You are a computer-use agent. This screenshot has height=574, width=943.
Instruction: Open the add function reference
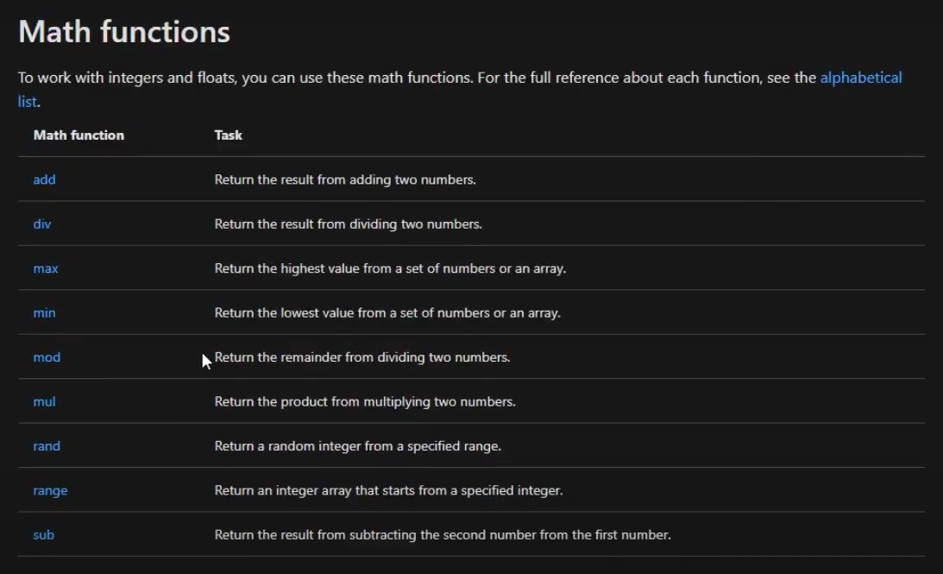[x=44, y=180]
